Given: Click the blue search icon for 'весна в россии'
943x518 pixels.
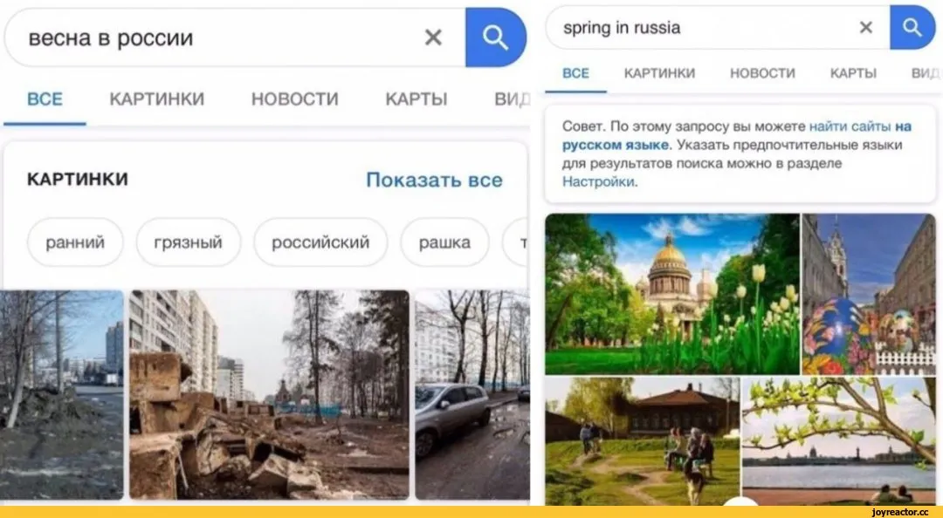Looking at the screenshot, I should click(496, 37).
